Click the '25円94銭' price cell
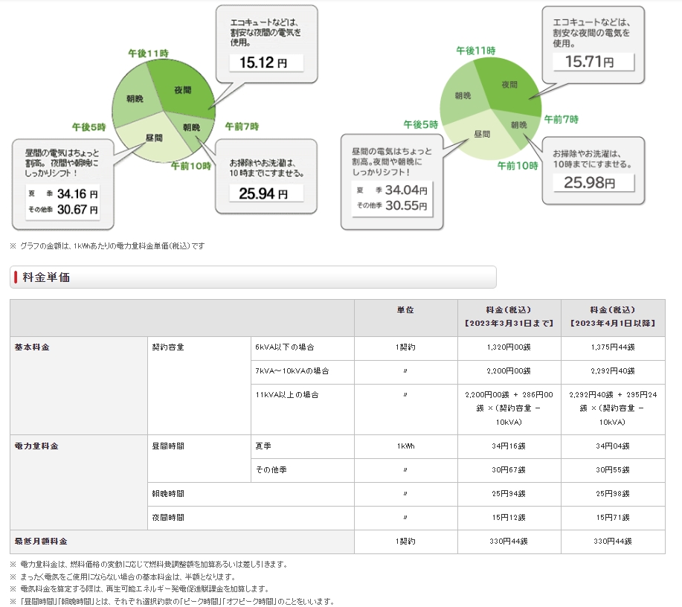 [509, 494]
